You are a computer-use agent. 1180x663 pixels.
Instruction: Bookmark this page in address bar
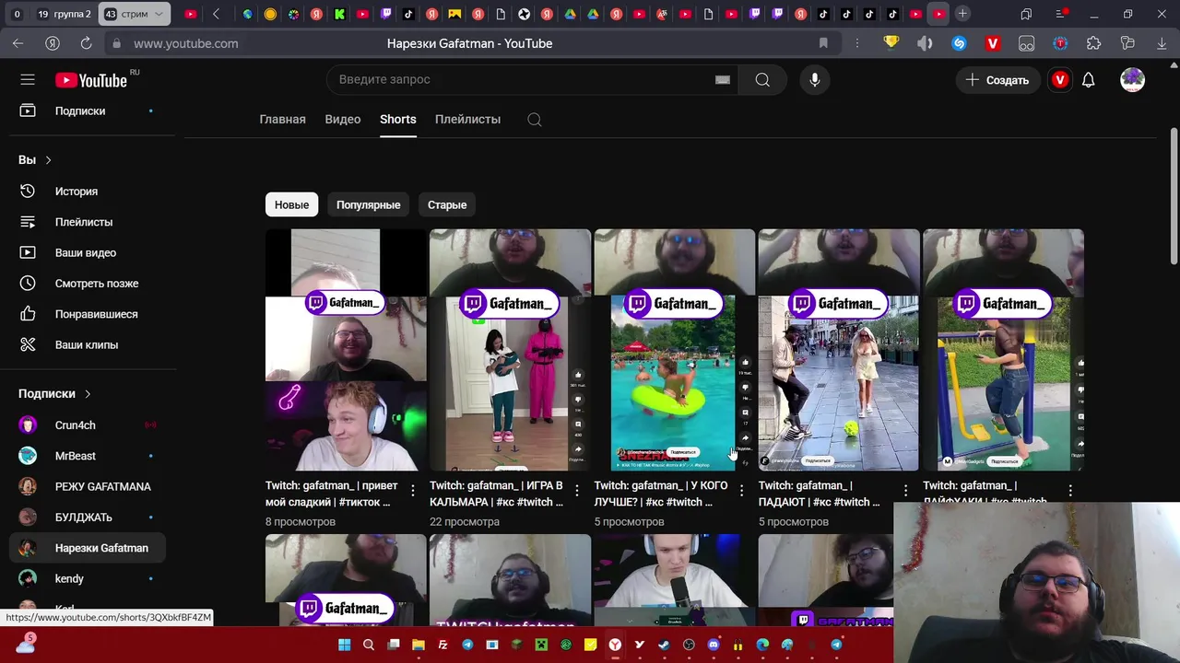[x=823, y=43]
